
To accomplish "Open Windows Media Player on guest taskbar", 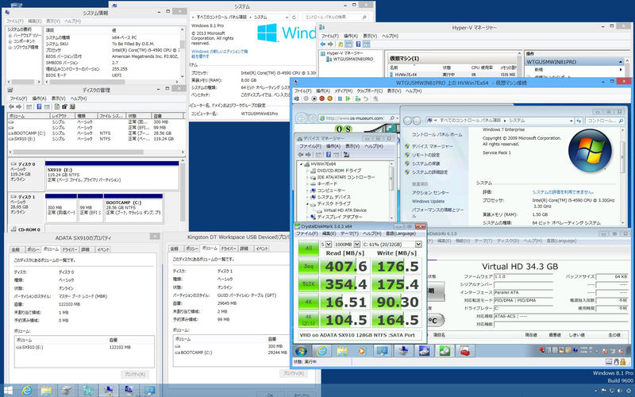I will click(362, 351).
